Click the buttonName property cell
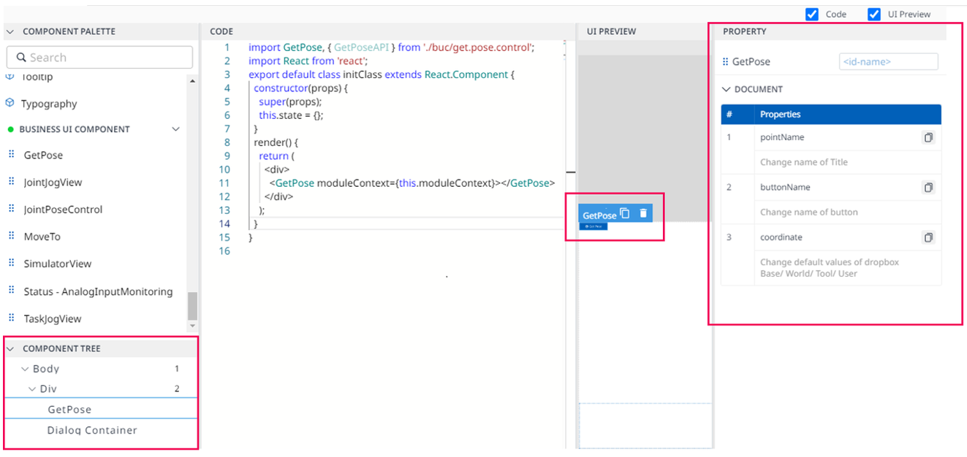This screenshot has height=457, width=967. click(848, 188)
